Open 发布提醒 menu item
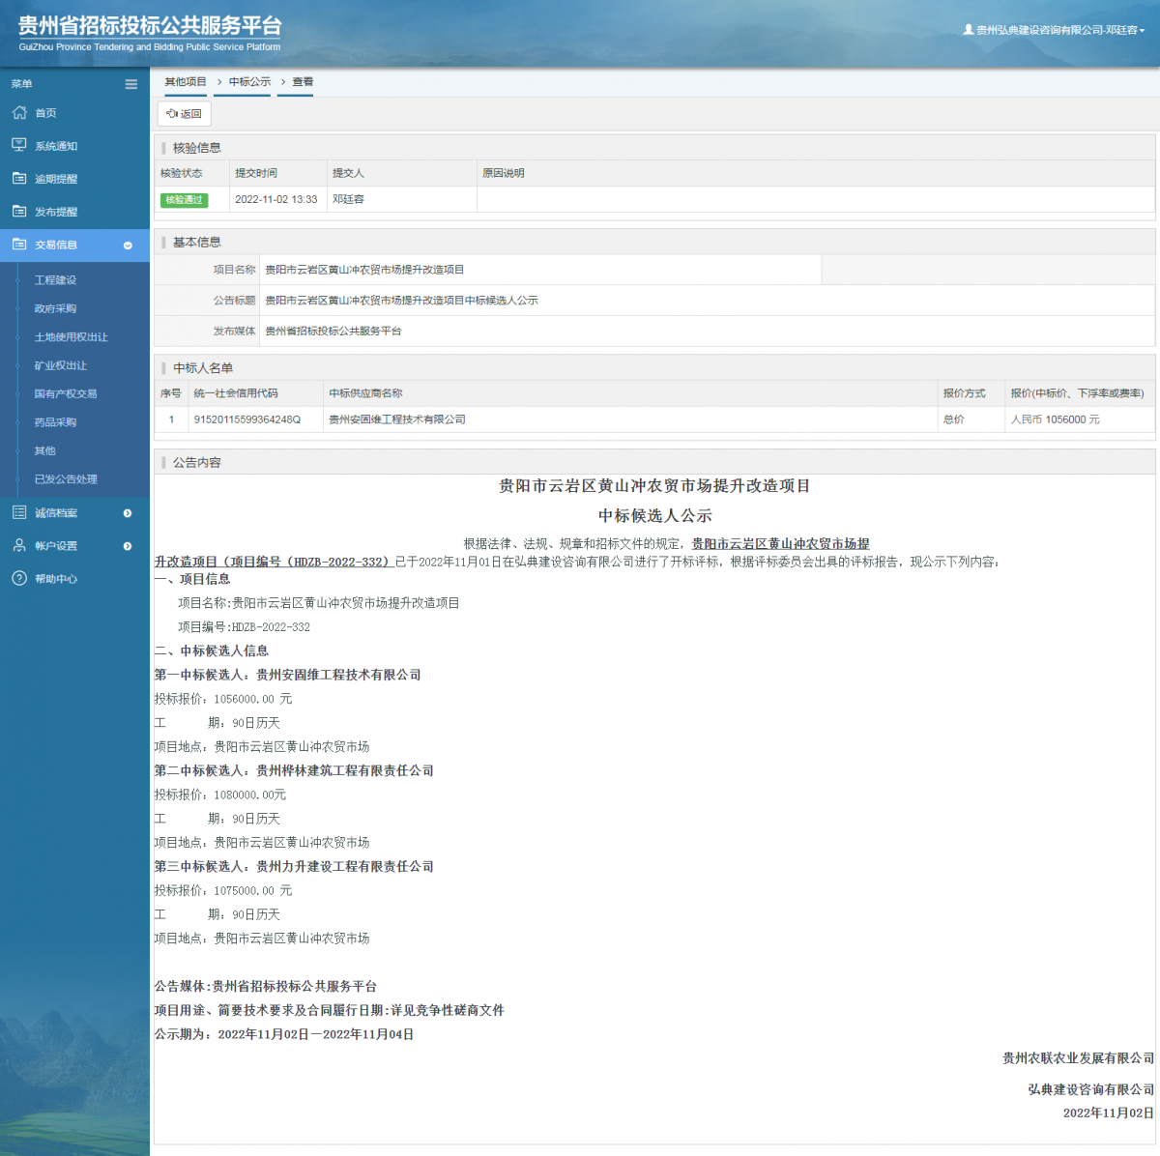This screenshot has height=1156, width=1160. [x=56, y=212]
